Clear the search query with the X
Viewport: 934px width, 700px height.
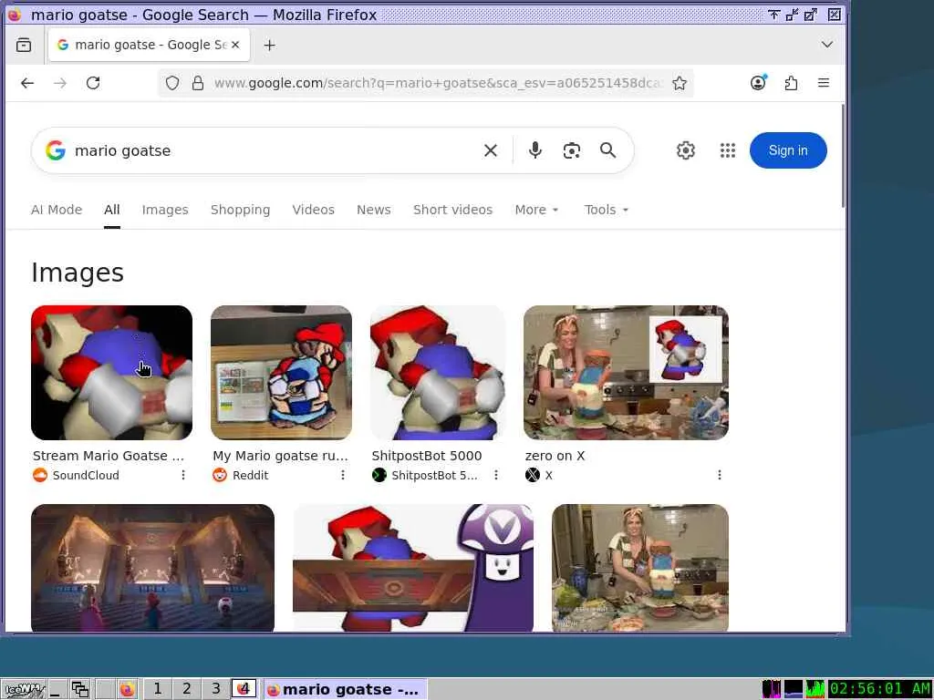tap(490, 150)
